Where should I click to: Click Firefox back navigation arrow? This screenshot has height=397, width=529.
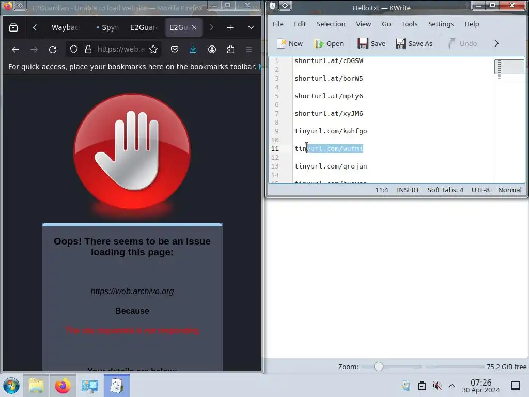pyautogui.click(x=15, y=49)
